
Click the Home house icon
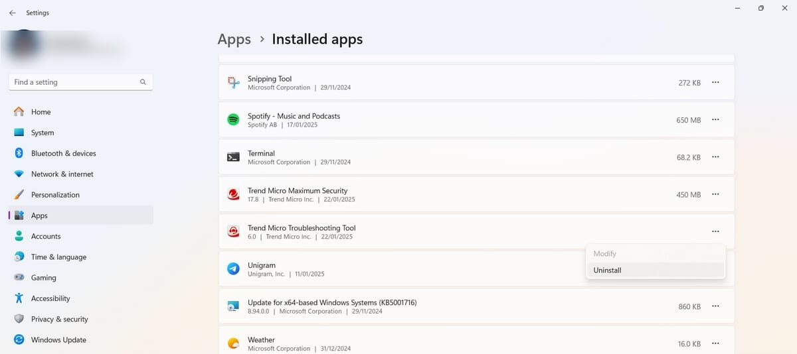tap(19, 112)
